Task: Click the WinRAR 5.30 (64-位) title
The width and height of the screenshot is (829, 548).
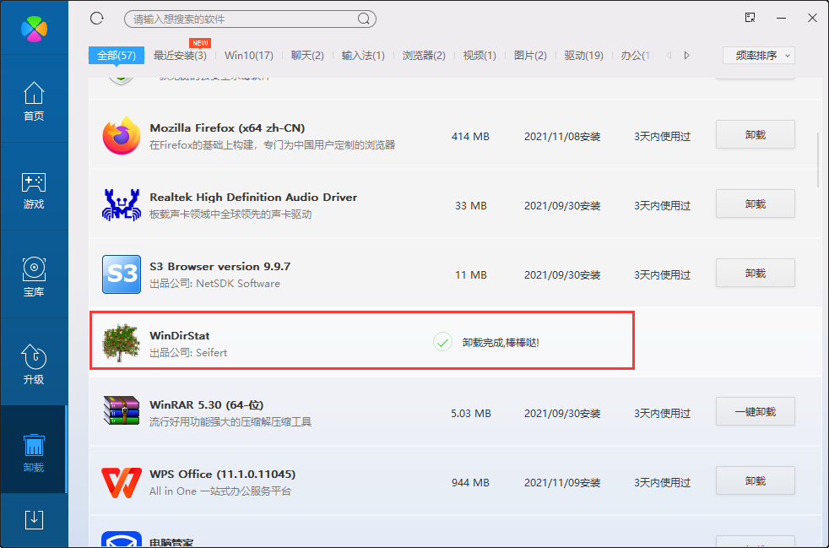Action: 207,405
